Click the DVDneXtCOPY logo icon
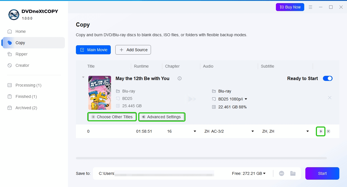Image resolution: width=347 pixels, height=187 pixels. [x=14, y=15]
